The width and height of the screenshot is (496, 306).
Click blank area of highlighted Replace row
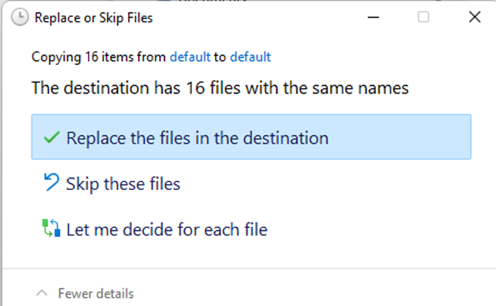tap(398, 137)
